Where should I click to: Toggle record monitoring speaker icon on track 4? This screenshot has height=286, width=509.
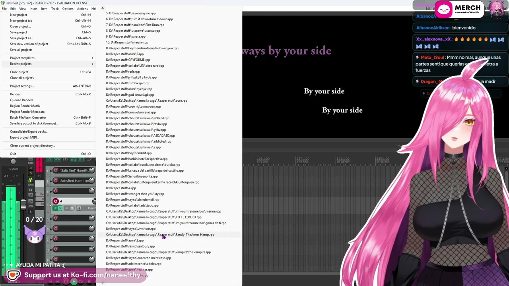[x=61, y=201]
